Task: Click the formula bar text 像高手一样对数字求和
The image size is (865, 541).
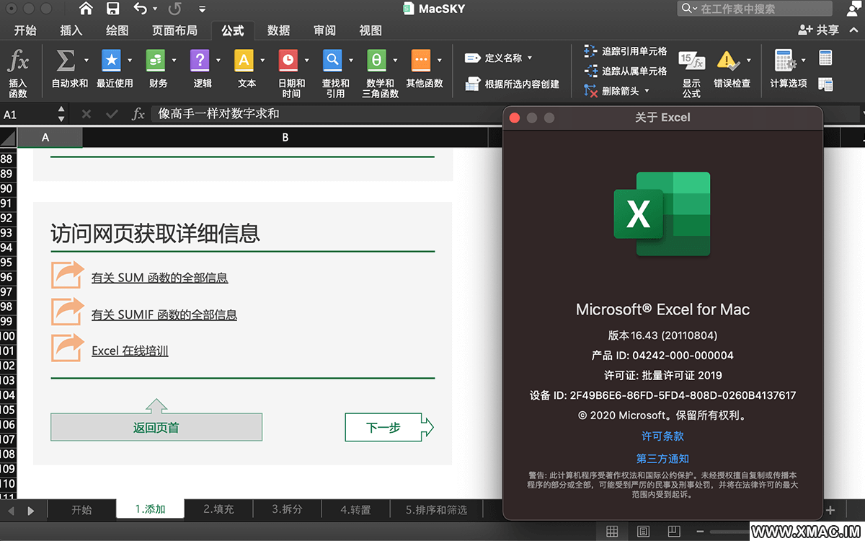Action: [219, 114]
